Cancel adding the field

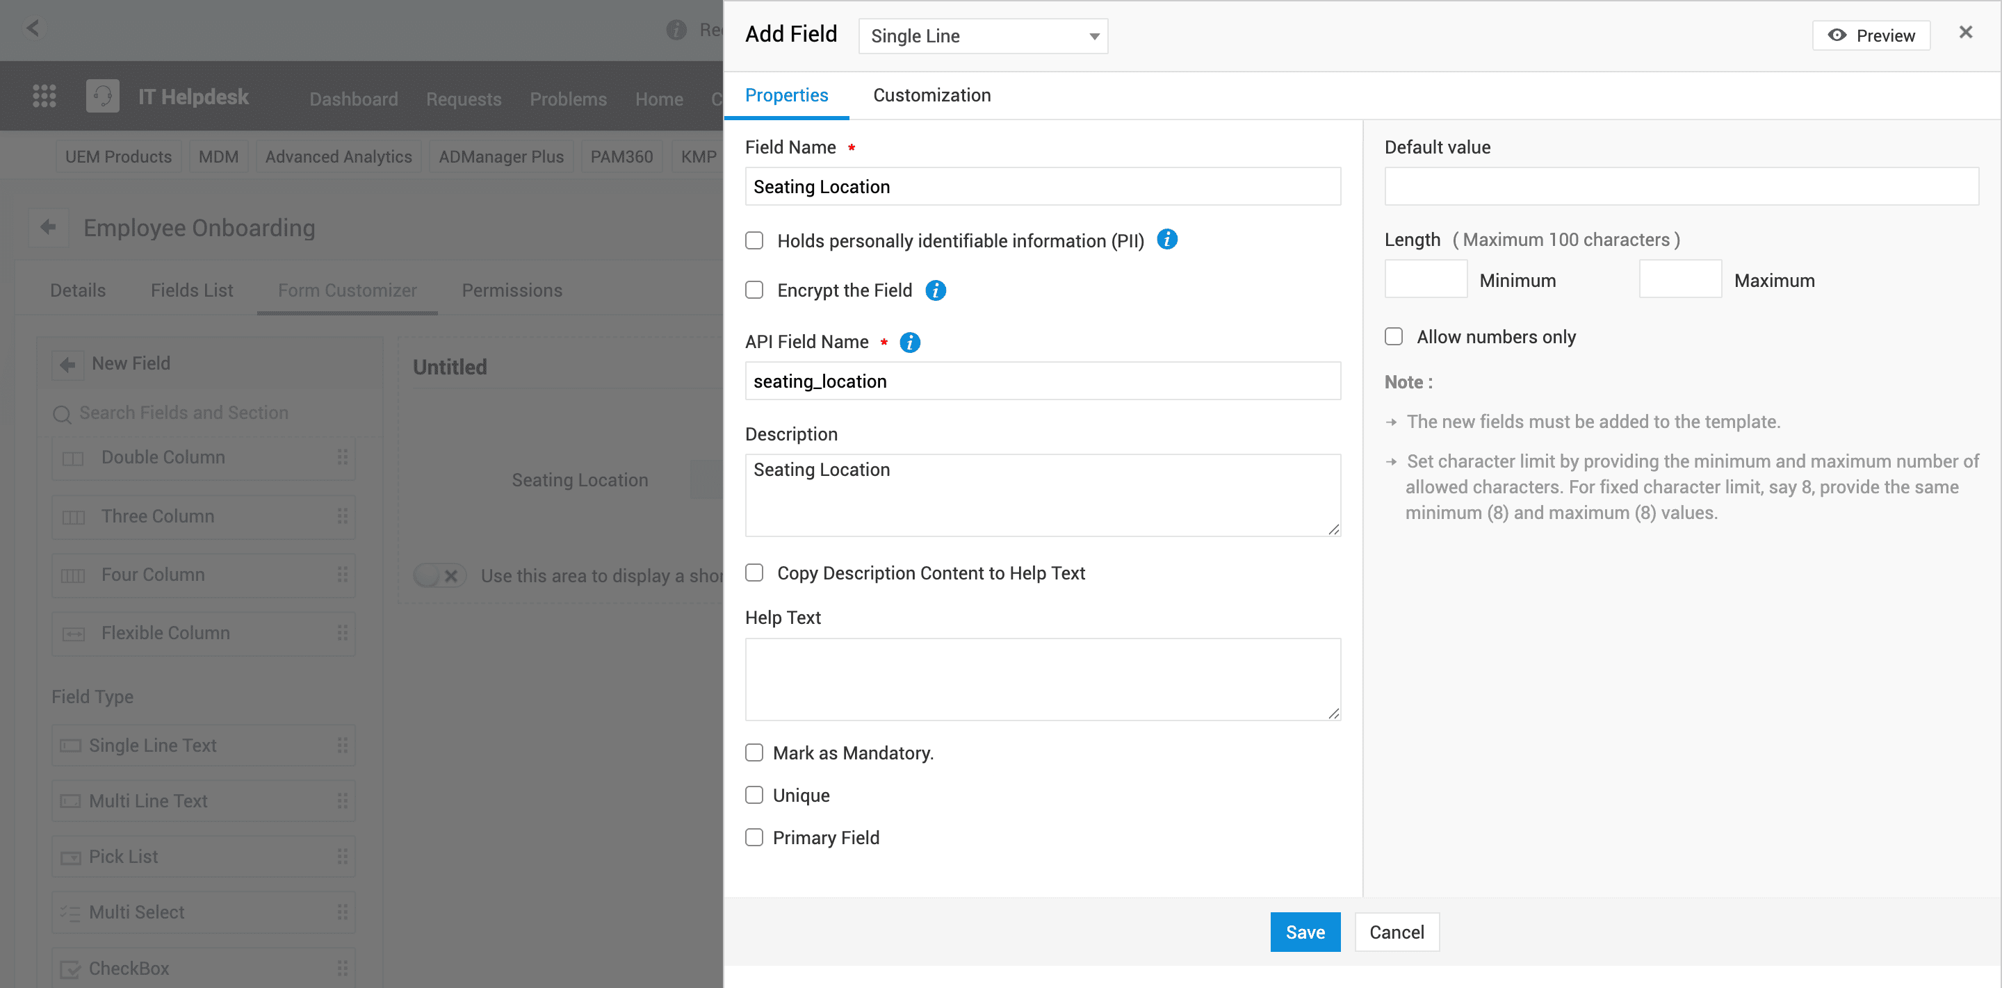coord(1396,931)
